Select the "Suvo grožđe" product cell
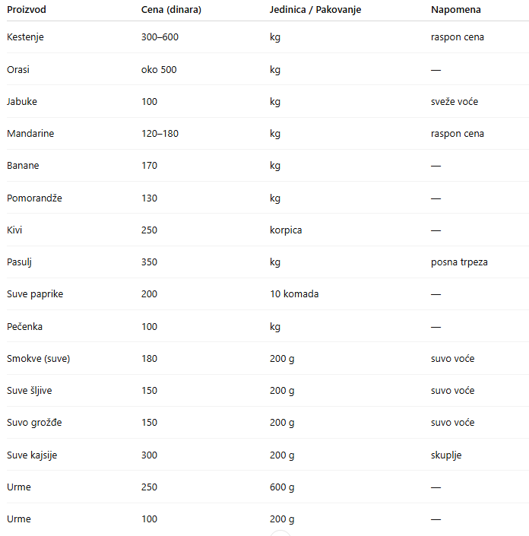 pyautogui.click(x=34, y=423)
